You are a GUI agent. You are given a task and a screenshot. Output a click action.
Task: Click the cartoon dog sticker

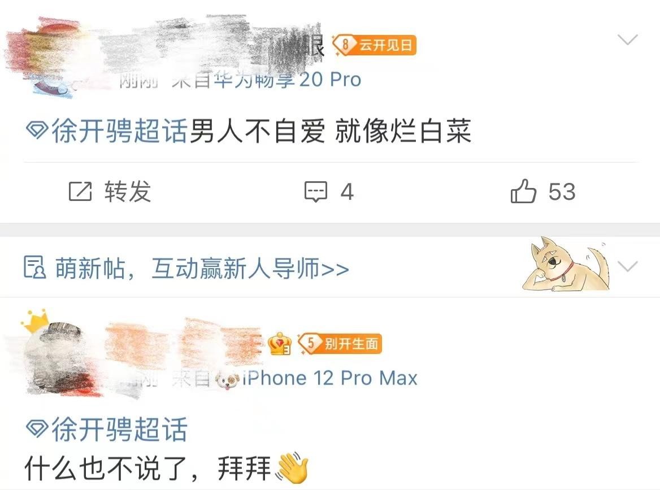coord(566,264)
